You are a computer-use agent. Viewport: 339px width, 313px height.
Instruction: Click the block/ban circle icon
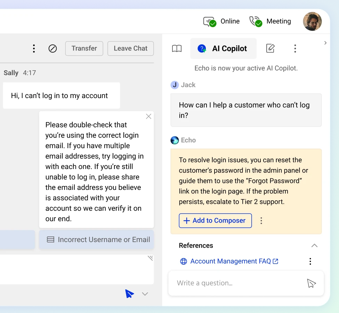[53, 48]
